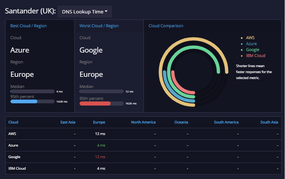
Task: Open the DNS Lookup Time dropdown
Action: point(85,12)
